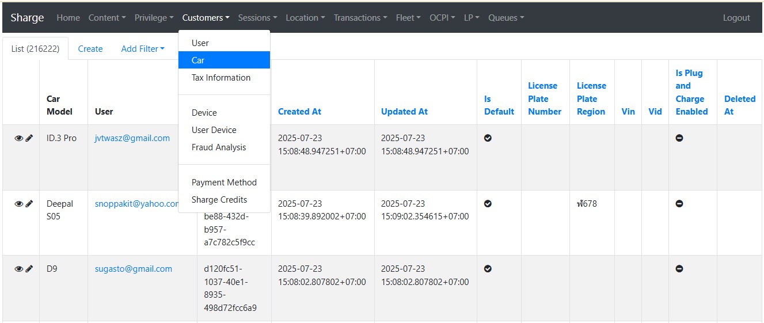The width and height of the screenshot is (764, 323).
Task: Edit the D9 car entry with pencil icon
Action: [x=29, y=269]
